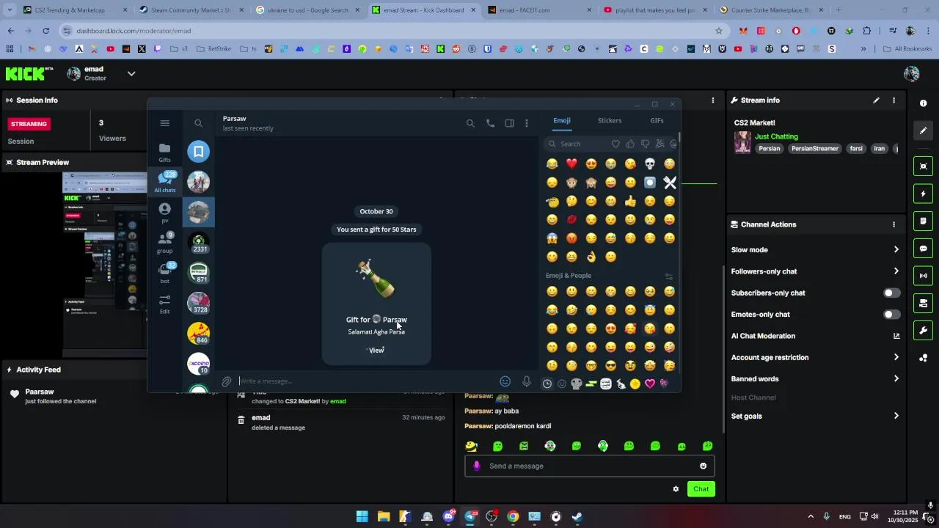
Task: Search within the Parsaw chat
Action: [470, 123]
